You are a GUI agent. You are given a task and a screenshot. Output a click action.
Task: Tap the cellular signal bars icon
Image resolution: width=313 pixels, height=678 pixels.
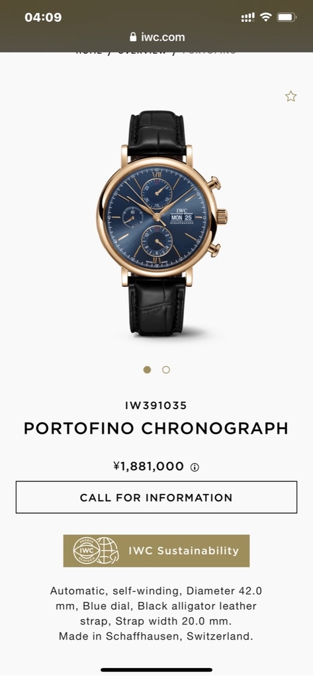click(247, 17)
